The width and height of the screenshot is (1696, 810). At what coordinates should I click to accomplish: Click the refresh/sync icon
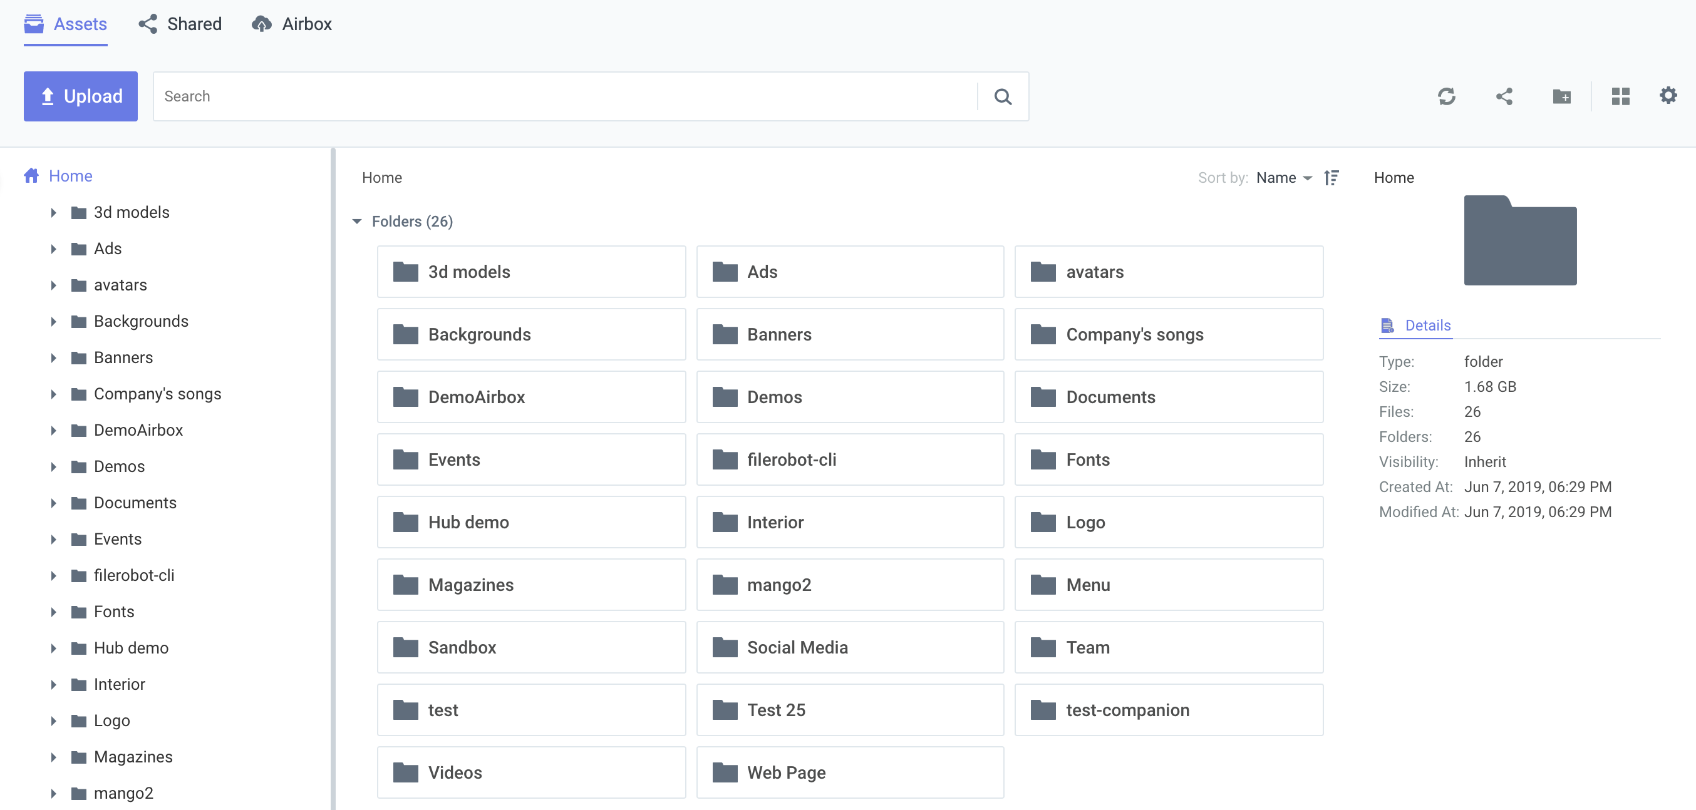click(1447, 97)
